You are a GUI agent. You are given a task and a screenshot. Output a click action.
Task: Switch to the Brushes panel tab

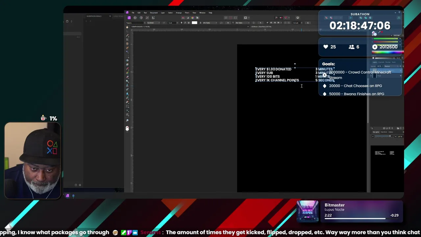(388, 62)
